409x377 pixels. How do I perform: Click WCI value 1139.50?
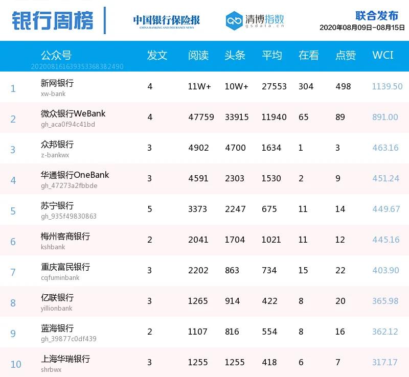click(387, 86)
